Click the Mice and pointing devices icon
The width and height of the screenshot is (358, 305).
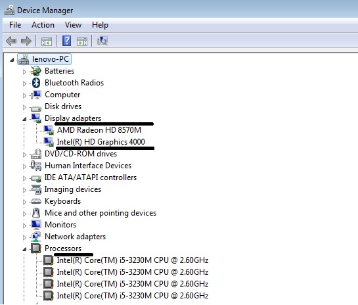pos(36,213)
